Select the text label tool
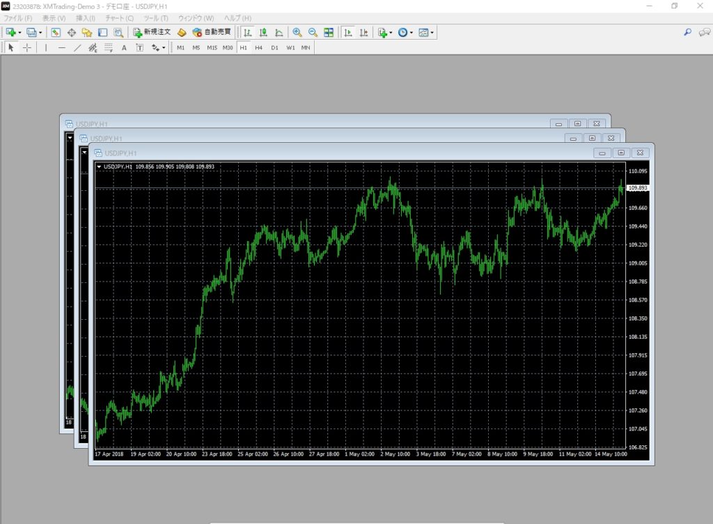Viewport: 713px width, 524px height. point(124,47)
